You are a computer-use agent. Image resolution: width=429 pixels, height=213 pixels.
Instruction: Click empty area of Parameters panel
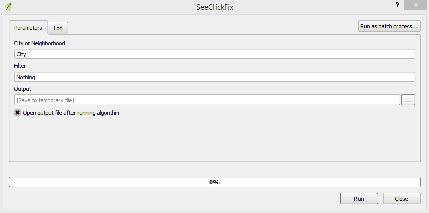214,138
